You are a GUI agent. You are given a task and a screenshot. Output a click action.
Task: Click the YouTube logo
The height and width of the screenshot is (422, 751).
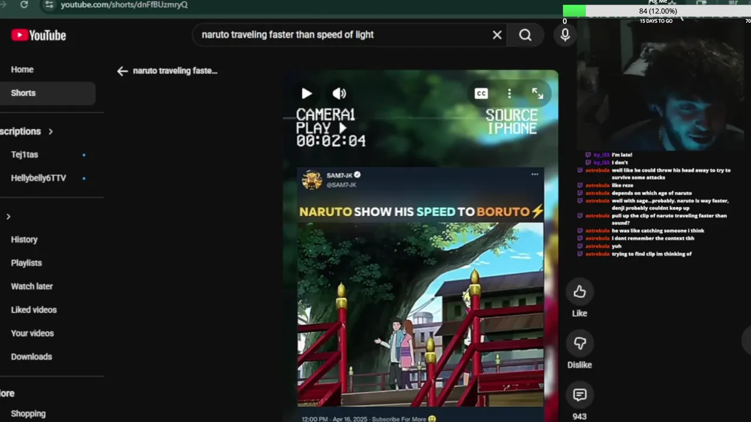point(38,35)
